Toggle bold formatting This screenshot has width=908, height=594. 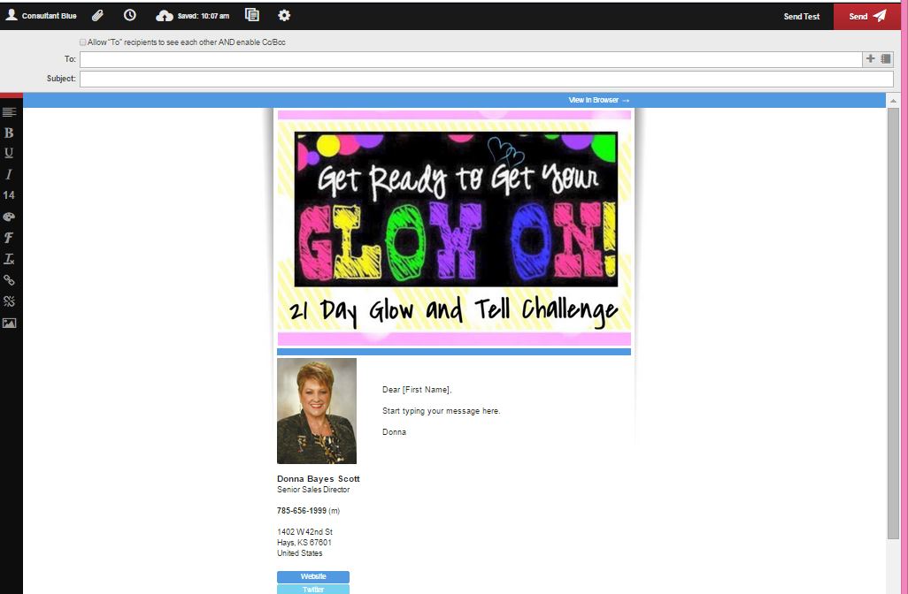coord(9,133)
